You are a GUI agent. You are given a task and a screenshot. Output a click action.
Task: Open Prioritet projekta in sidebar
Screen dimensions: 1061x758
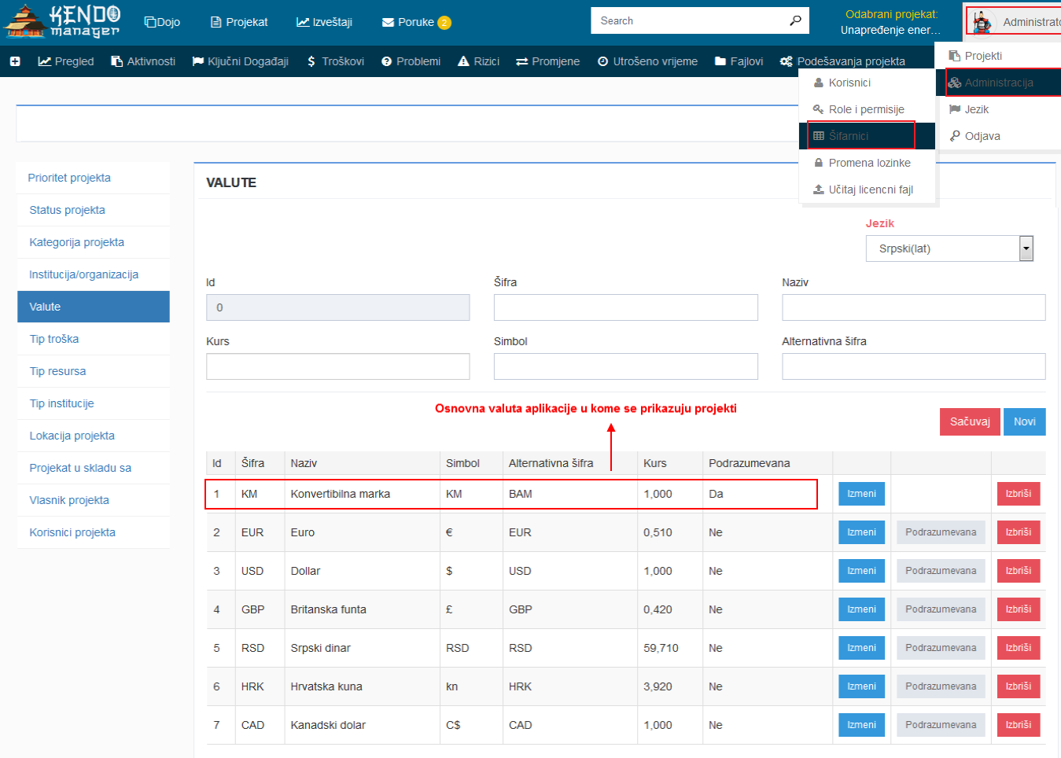click(x=94, y=178)
